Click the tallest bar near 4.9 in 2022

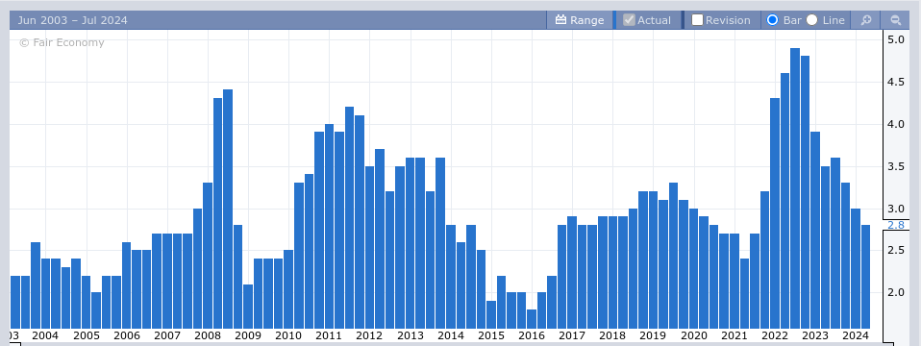coord(795,188)
